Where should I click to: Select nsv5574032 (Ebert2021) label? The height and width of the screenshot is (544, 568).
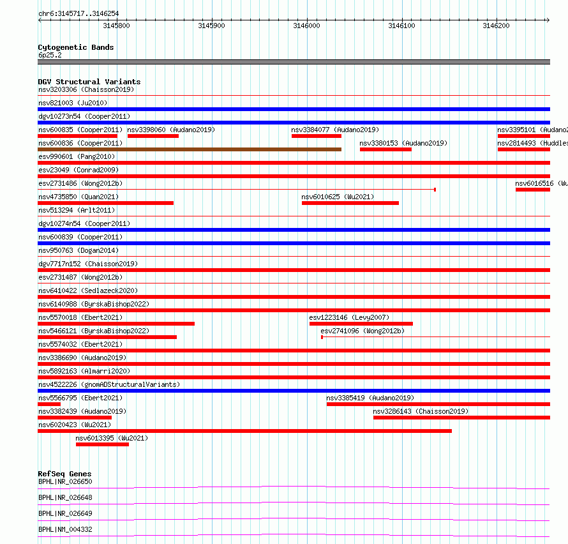pos(80,344)
